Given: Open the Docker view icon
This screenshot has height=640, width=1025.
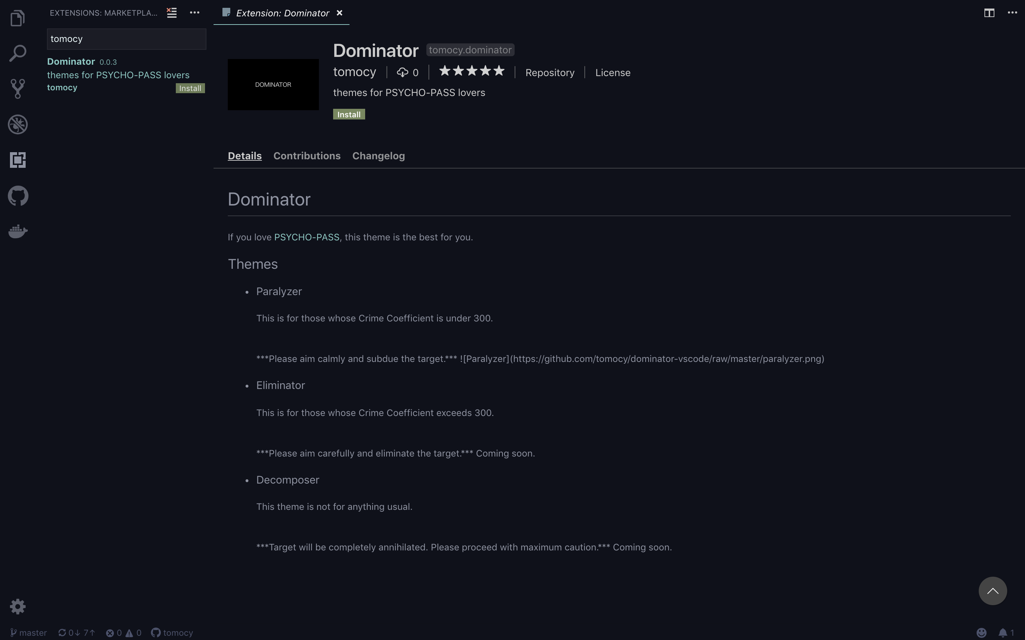Looking at the screenshot, I should click(x=18, y=231).
